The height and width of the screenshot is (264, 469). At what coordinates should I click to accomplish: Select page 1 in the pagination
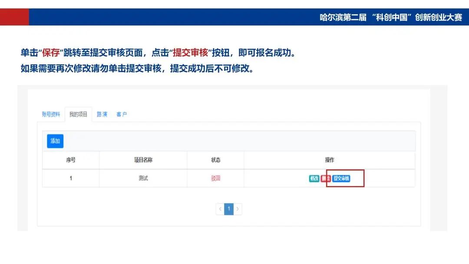point(229,209)
